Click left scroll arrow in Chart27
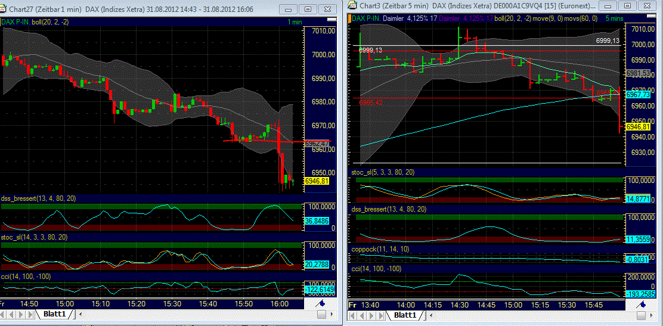Viewport: 663px width, 326px height. click(80, 314)
